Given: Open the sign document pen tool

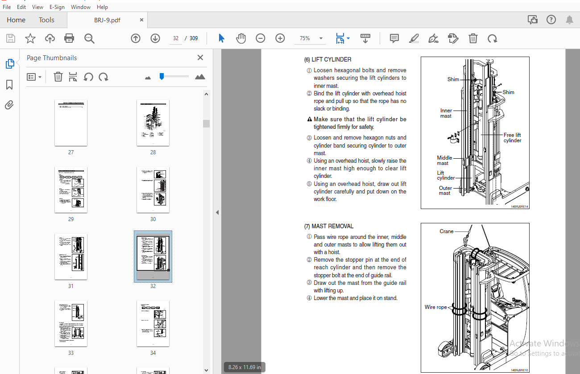Looking at the screenshot, I should (433, 38).
